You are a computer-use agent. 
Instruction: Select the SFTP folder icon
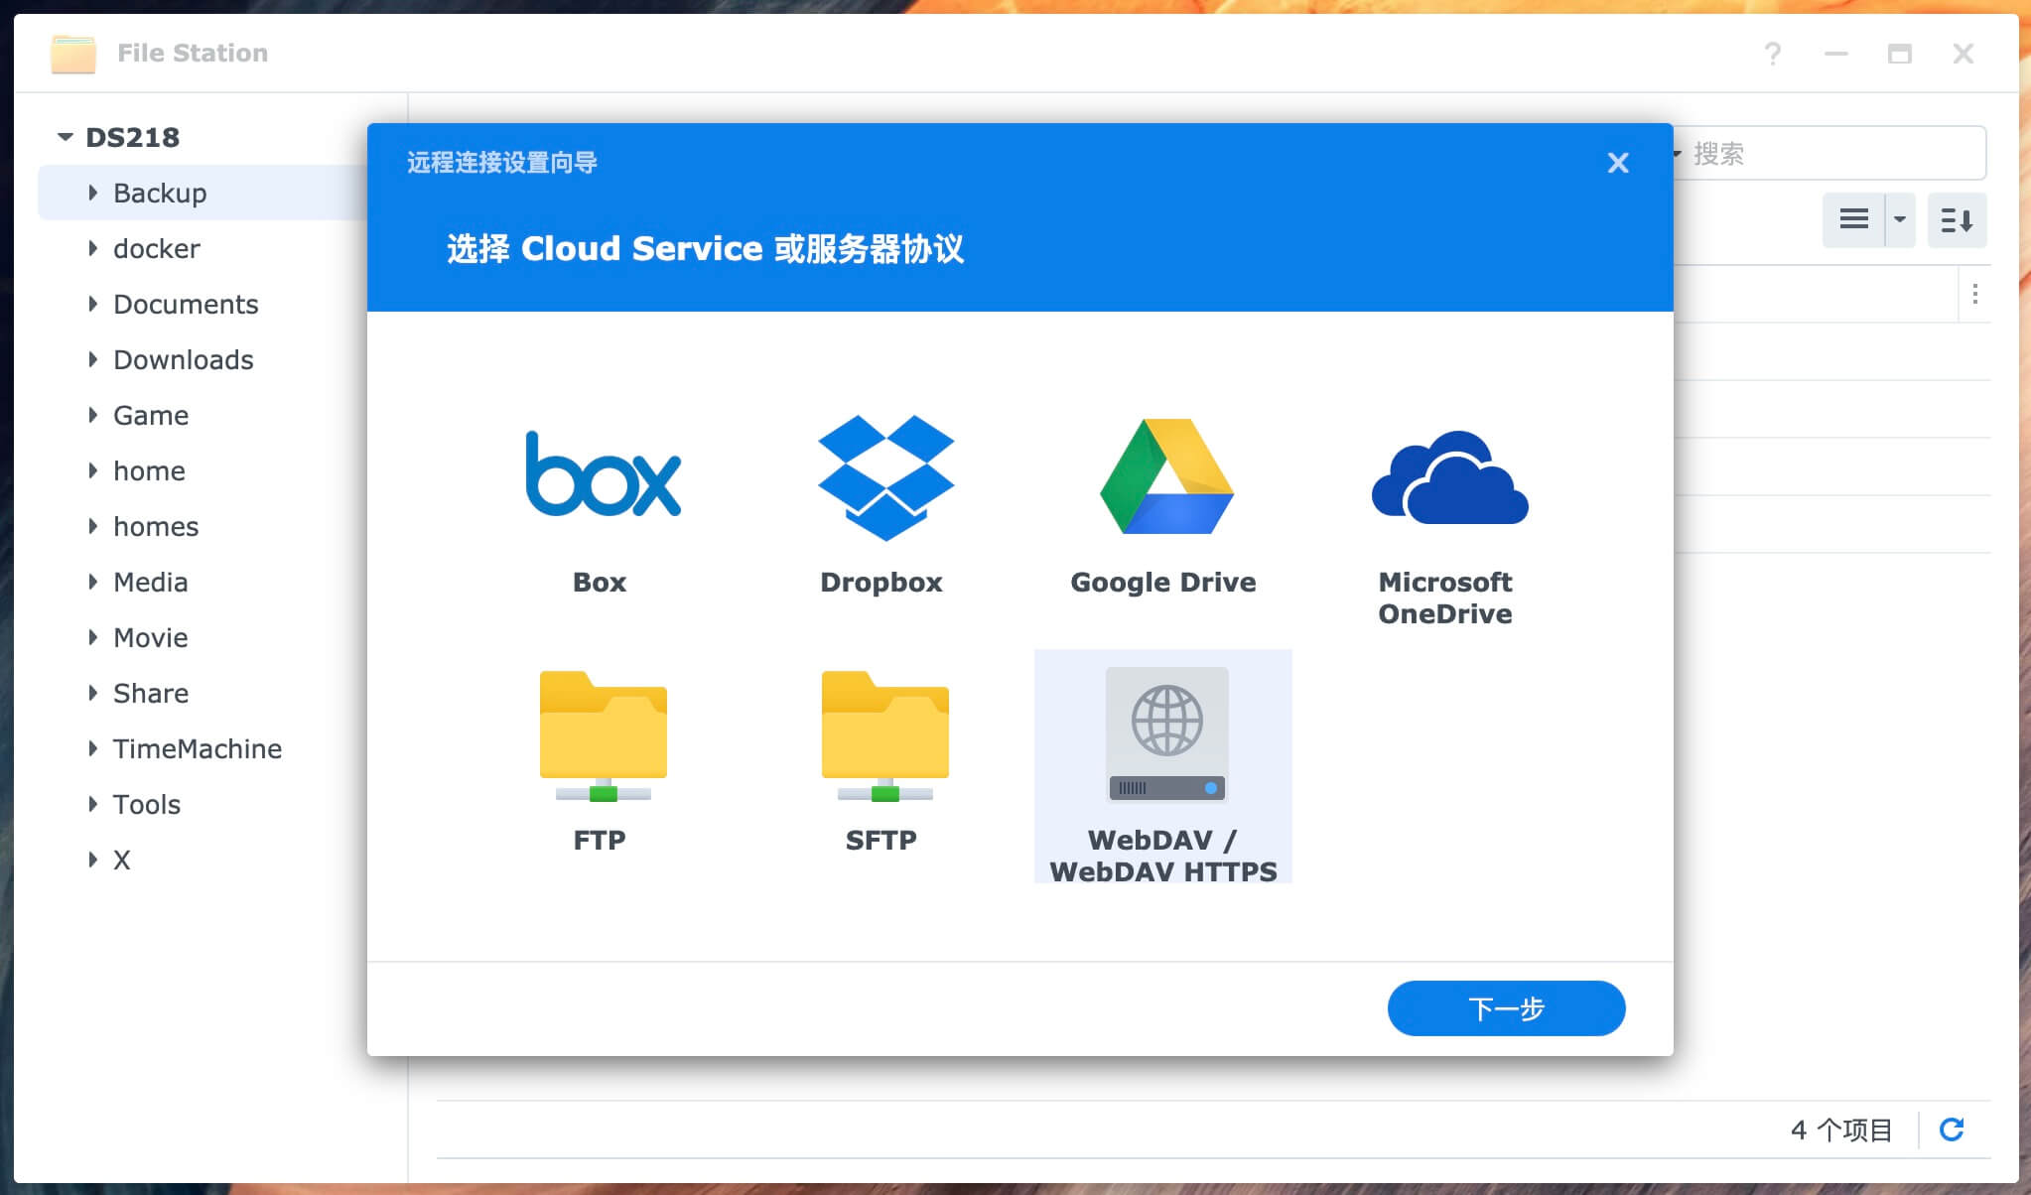point(883,735)
